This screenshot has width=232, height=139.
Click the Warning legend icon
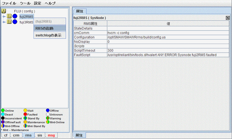[48, 118]
